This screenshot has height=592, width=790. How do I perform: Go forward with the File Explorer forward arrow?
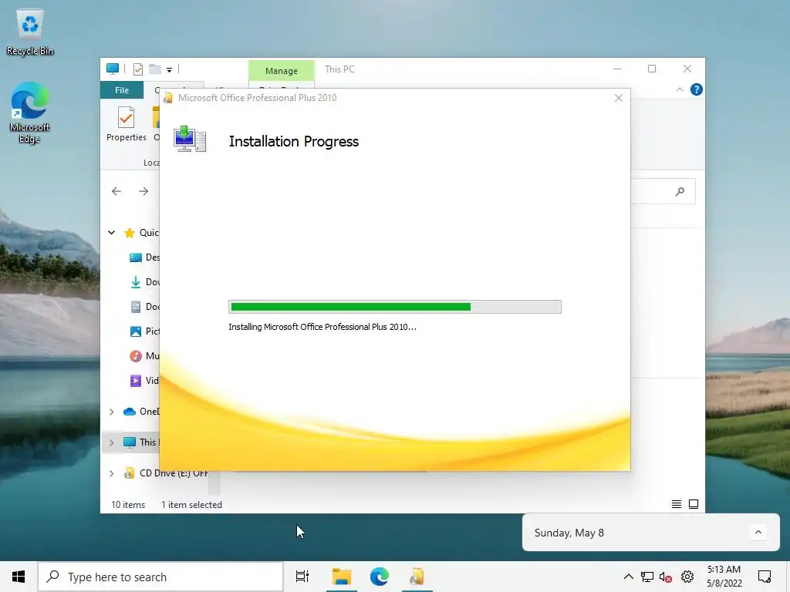143,191
